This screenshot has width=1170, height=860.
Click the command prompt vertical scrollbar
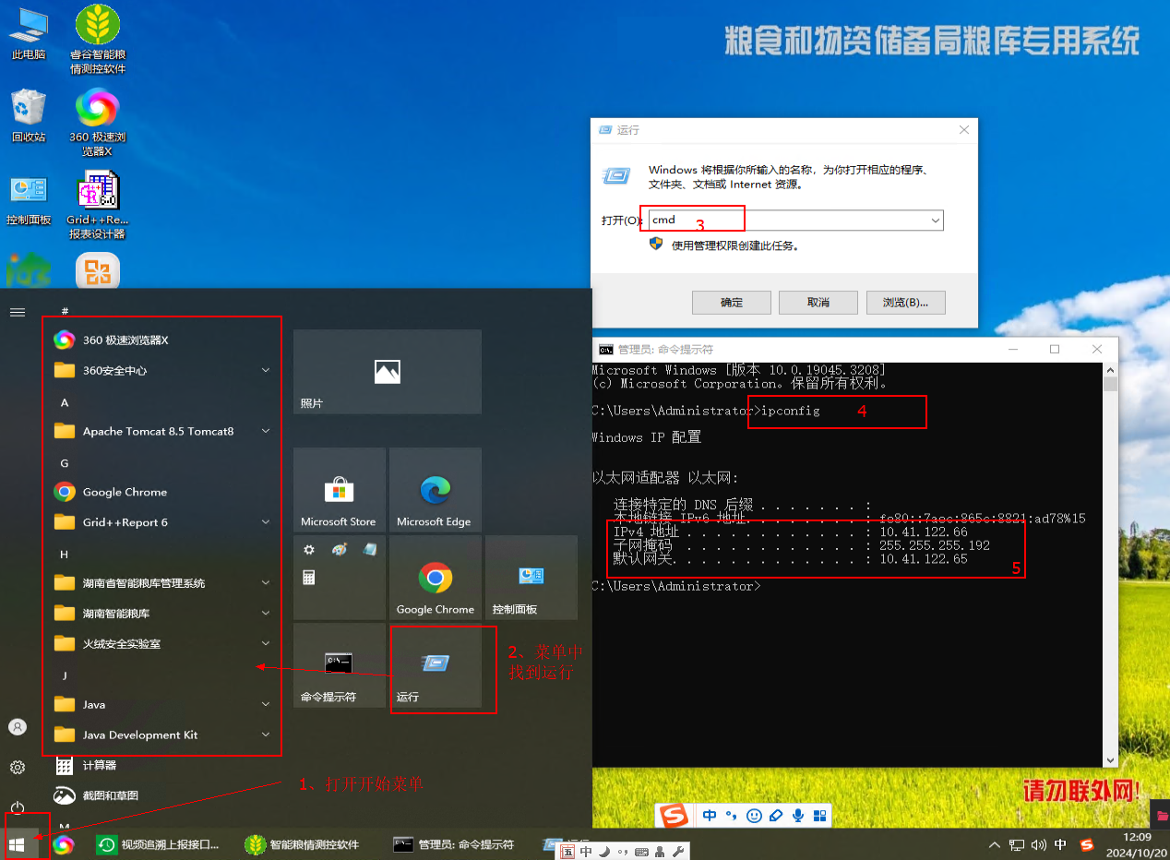(1110, 554)
